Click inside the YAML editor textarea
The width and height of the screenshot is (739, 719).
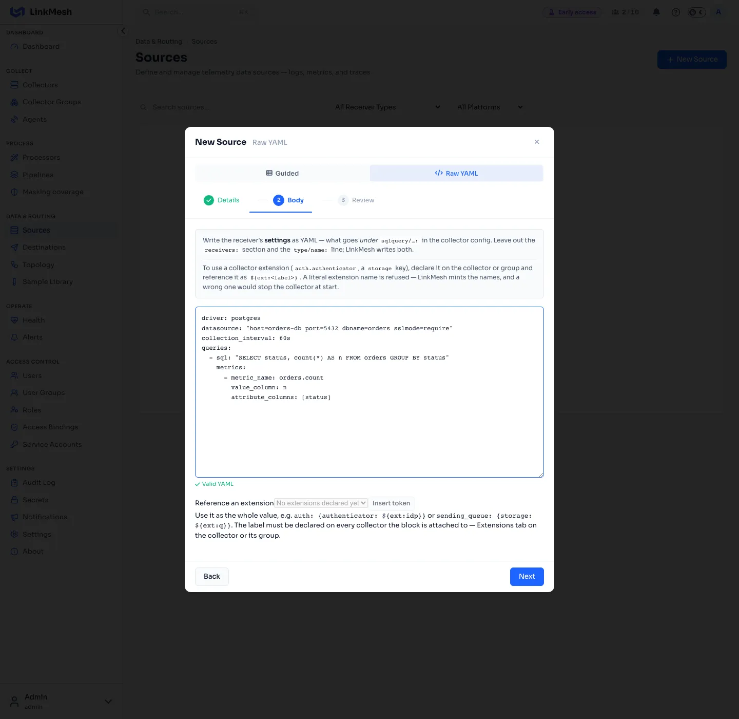click(369, 392)
